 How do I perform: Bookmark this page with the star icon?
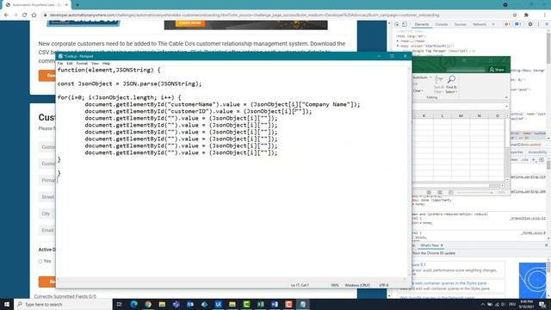515,15
